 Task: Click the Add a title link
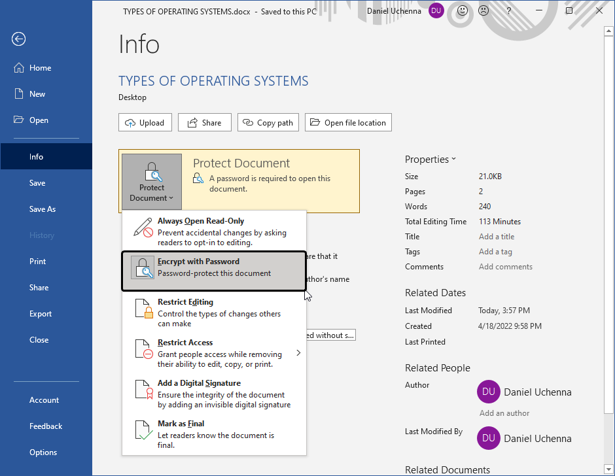tap(496, 236)
